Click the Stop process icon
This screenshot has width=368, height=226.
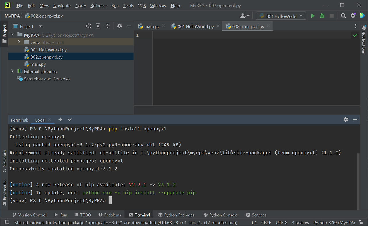point(331,16)
